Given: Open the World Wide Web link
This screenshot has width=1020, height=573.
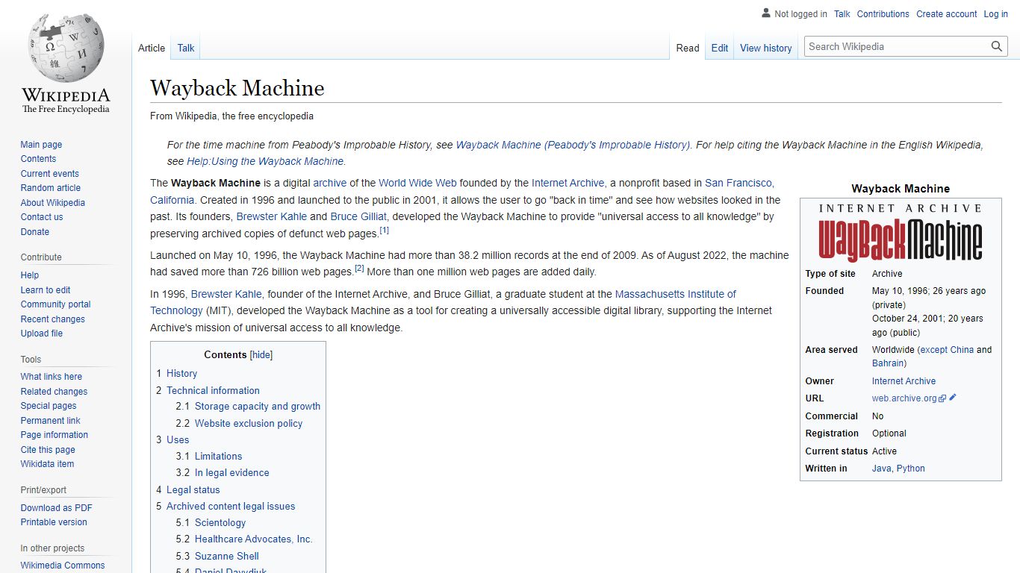Looking at the screenshot, I should (x=417, y=183).
